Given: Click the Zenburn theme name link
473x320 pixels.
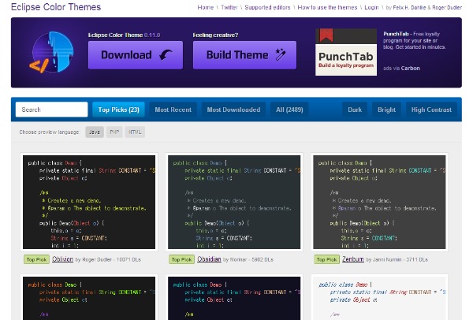Looking at the screenshot, I should (x=353, y=259).
